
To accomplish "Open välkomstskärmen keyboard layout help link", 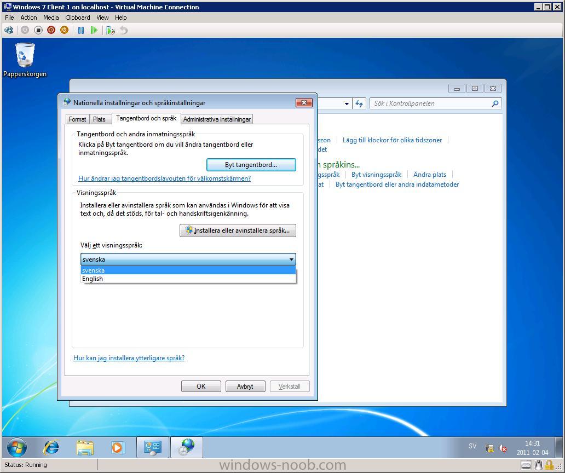I will coord(164,178).
